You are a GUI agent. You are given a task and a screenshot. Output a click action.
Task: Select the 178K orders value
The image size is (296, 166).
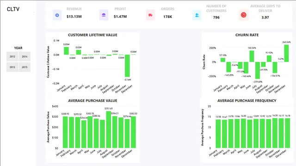pos(167,17)
